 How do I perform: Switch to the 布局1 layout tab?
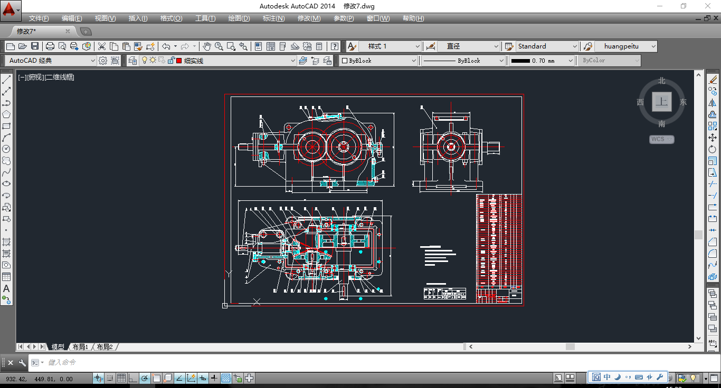80,347
